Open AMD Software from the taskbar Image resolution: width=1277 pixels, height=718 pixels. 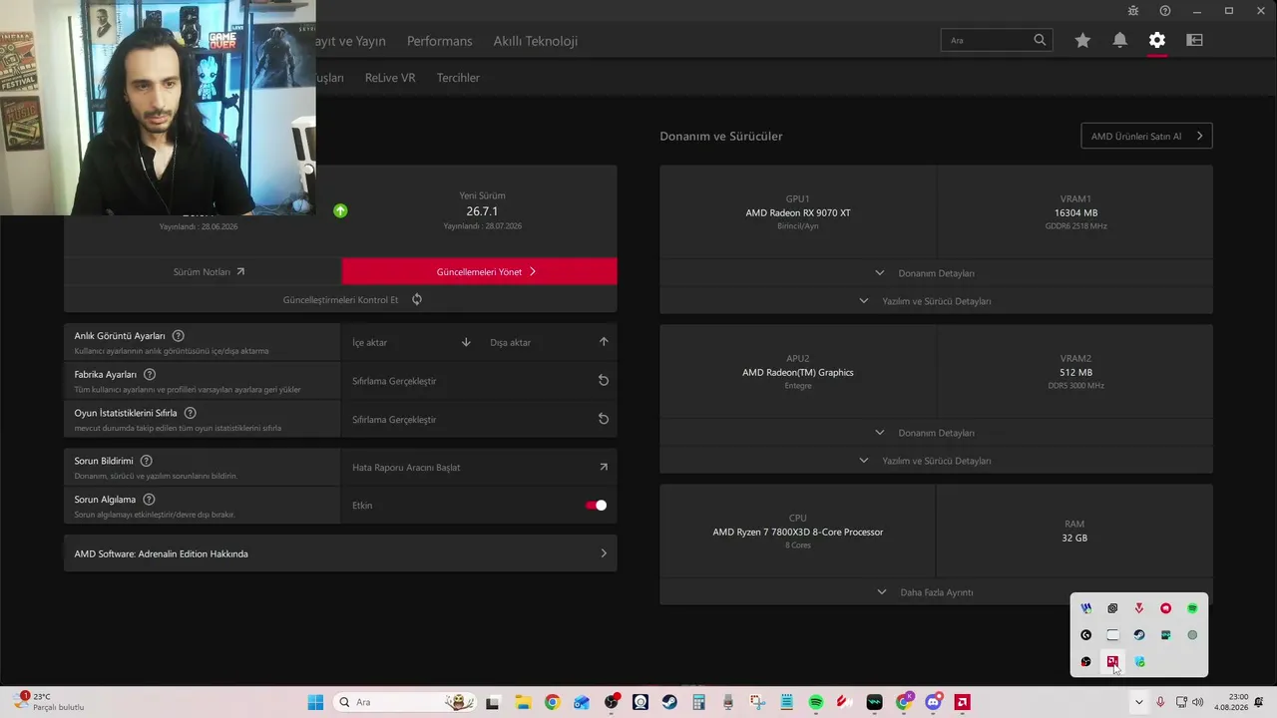tap(963, 702)
